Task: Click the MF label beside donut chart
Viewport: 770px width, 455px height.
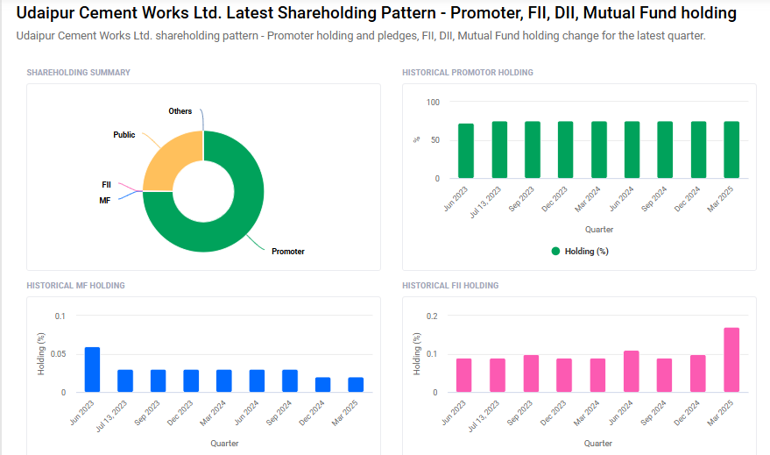Action: [105, 200]
